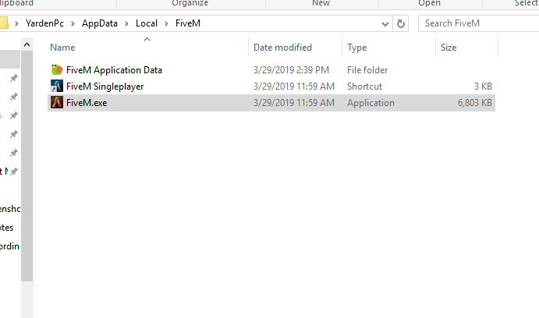Image resolution: width=539 pixels, height=318 pixels.
Task: Expand the chevron after AppData breadcrumb
Action: tap(126, 23)
